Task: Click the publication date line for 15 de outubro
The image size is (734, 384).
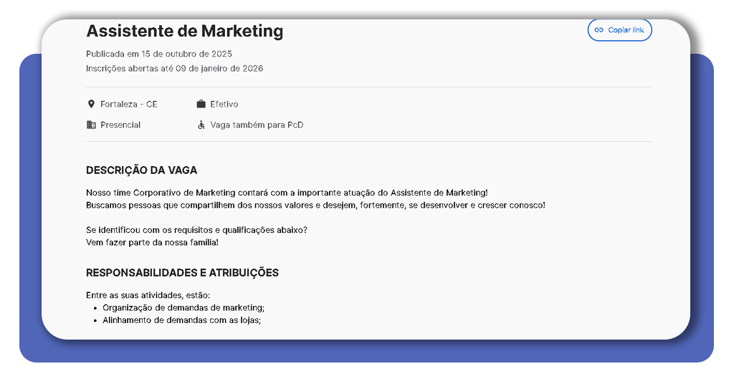Action: [x=158, y=54]
